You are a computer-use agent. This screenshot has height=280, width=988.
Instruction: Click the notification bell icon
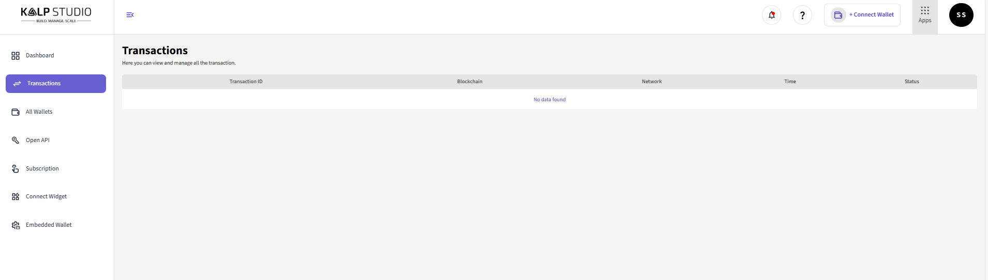pyautogui.click(x=771, y=15)
